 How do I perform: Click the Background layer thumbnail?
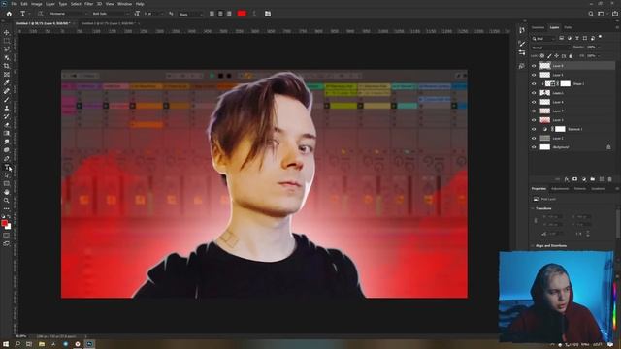(x=545, y=147)
